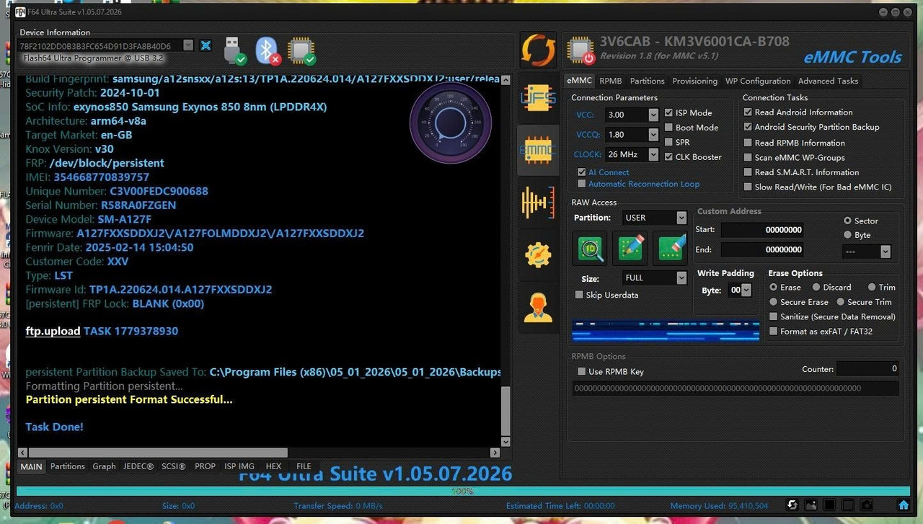
Task: Toggle the AI Connect checkbox
Action: point(582,172)
